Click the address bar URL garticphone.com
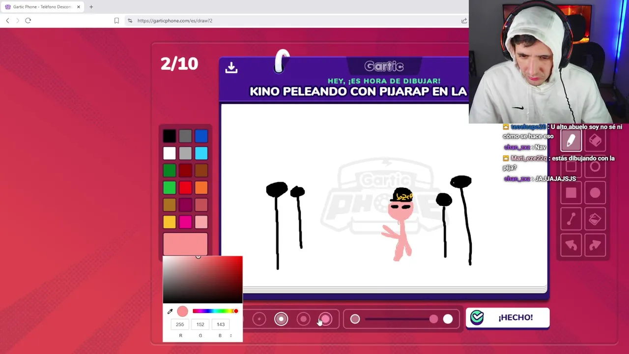The image size is (629, 354). coord(175,21)
